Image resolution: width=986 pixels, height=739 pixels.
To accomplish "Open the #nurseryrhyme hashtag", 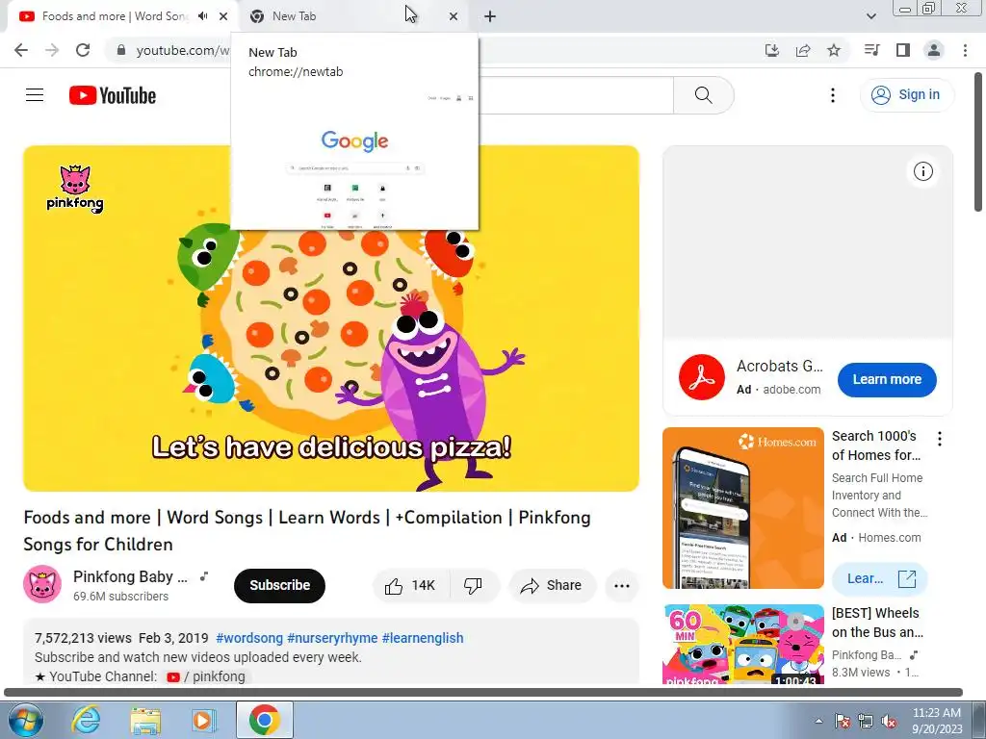I will click(x=332, y=638).
